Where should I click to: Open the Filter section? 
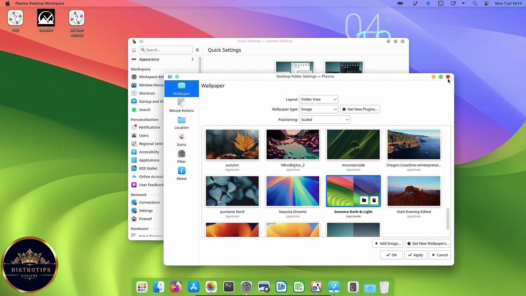[x=181, y=157]
